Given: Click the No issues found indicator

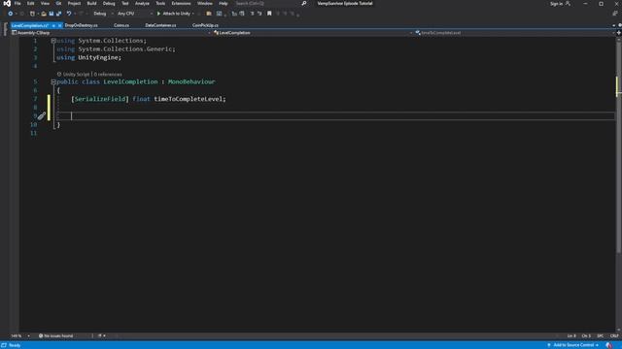Looking at the screenshot, I should [x=56, y=336].
